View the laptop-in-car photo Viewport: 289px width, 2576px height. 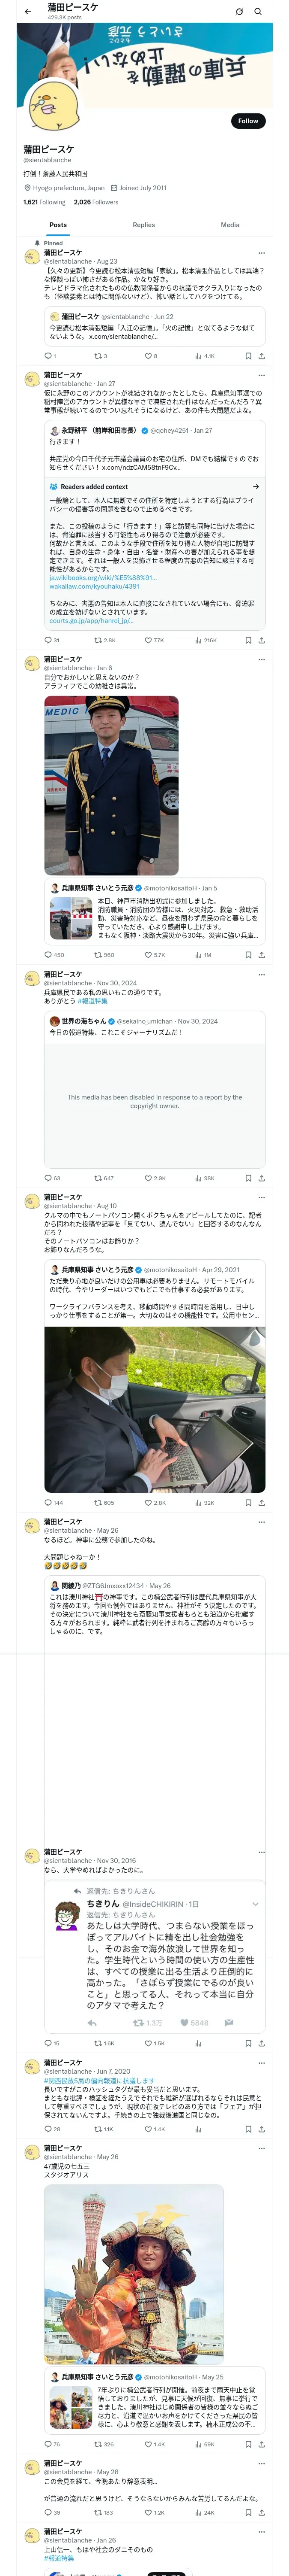point(155,1410)
